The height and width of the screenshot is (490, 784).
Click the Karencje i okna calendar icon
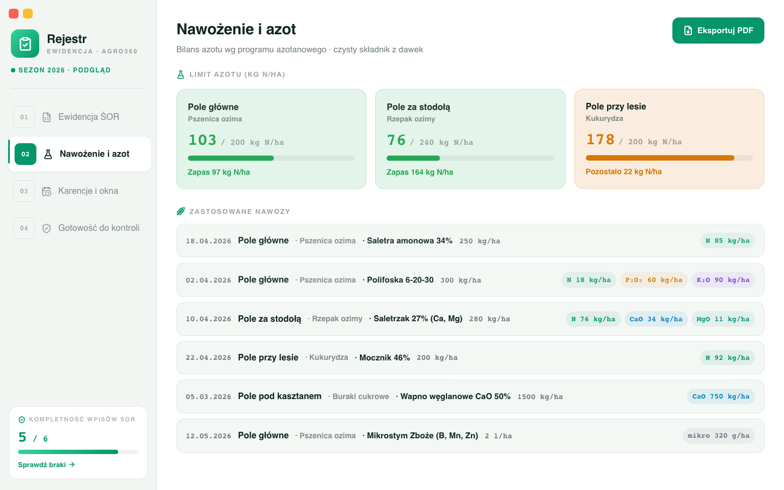pyautogui.click(x=47, y=191)
